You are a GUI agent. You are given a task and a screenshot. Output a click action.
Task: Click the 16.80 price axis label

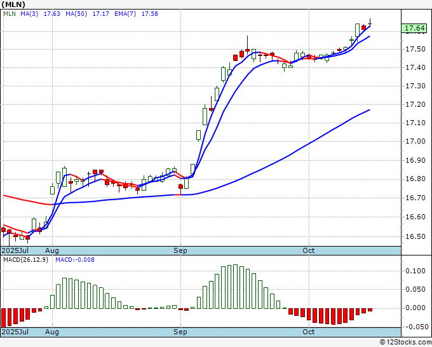click(415, 179)
